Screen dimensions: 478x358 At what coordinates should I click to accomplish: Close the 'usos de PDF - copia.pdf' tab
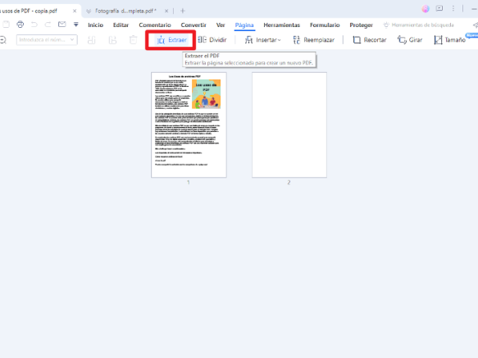click(75, 11)
